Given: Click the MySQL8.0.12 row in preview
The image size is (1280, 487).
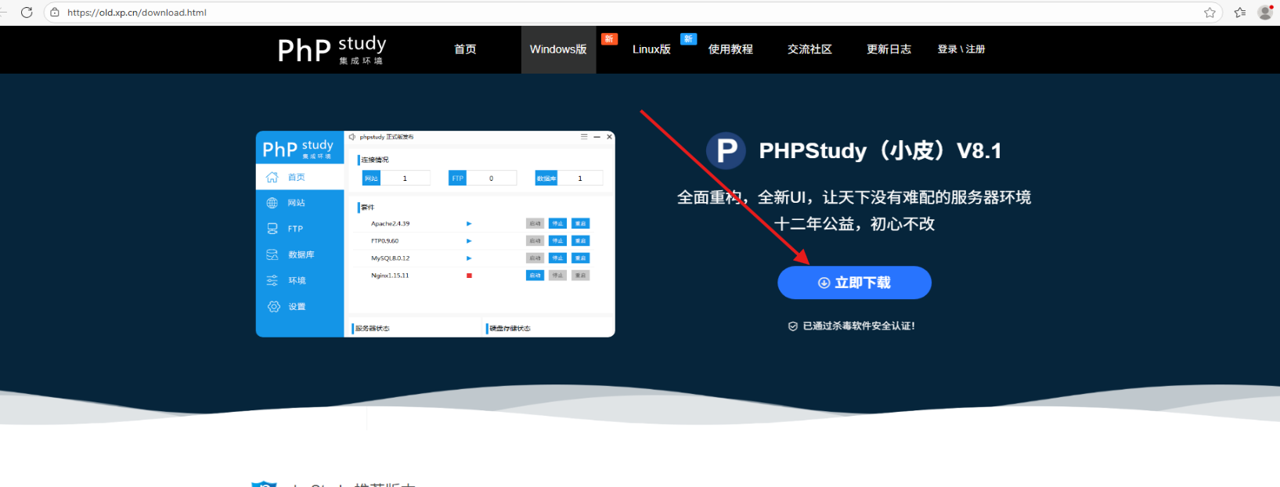Looking at the screenshot, I should [480, 258].
